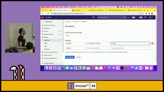Click Pipelines breadcrumb link
The image size is (164, 92).
click(x=84, y=22)
